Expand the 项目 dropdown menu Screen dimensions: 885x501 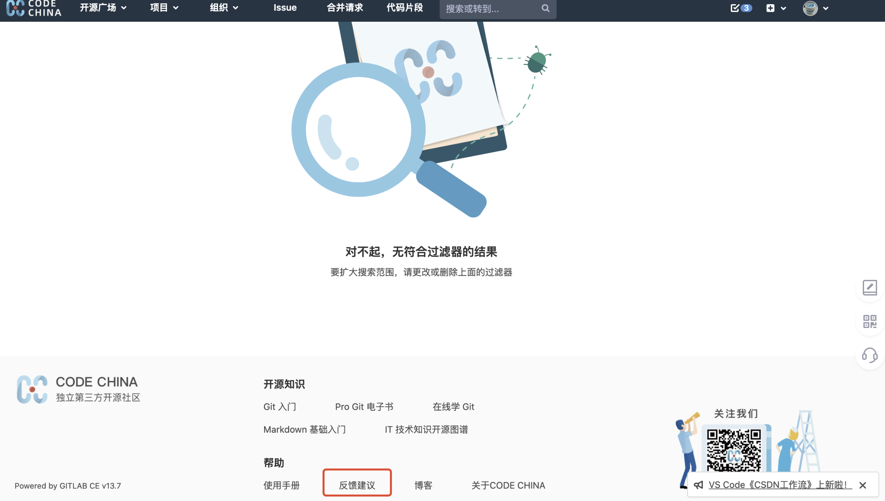164,8
